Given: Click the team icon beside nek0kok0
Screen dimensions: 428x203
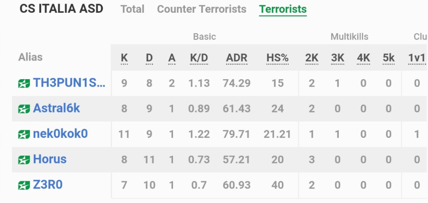Looking at the screenshot, I should point(24,134).
